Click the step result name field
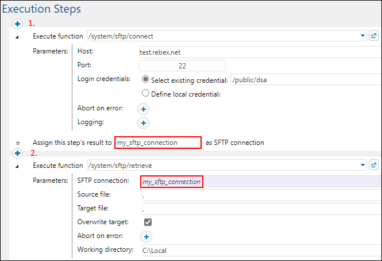 click(158, 142)
